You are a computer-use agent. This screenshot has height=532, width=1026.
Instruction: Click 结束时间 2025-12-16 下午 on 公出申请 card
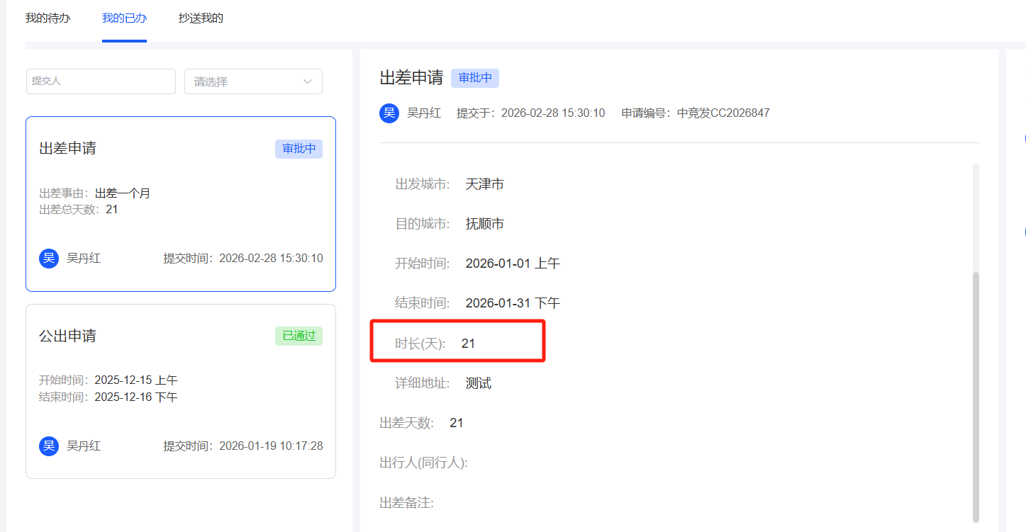(108, 397)
